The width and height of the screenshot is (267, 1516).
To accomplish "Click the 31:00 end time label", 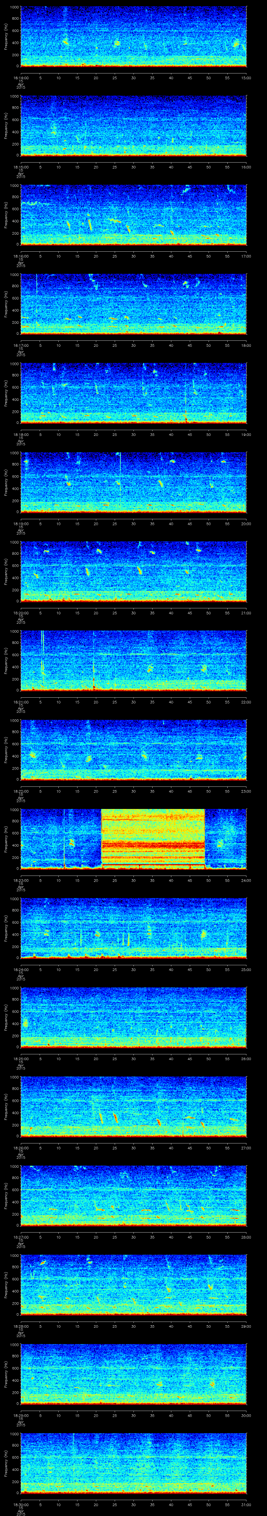I will (246, 1504).
